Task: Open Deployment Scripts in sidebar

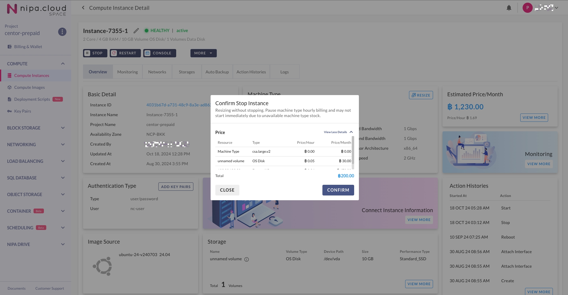Action: click(32, 99)
